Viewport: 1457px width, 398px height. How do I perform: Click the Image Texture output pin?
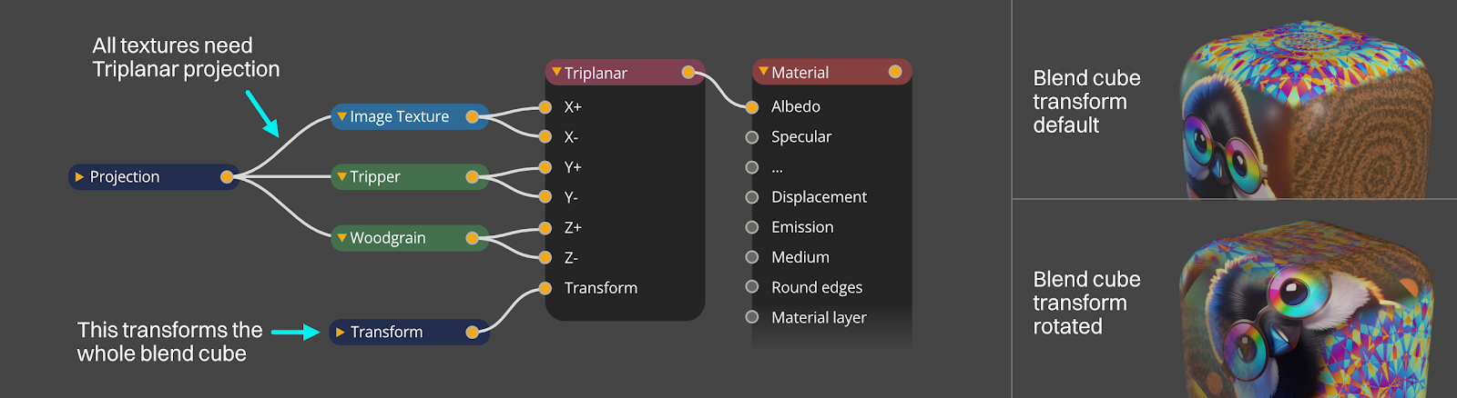[472, 116]
